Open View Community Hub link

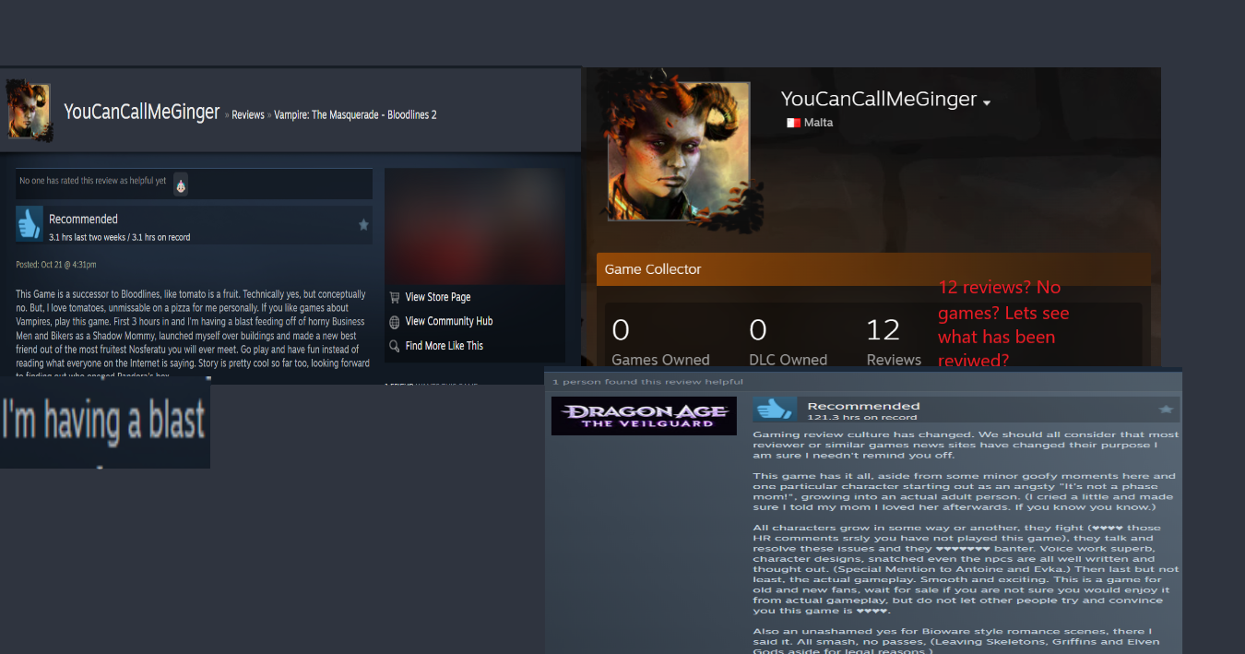click(449, 321)
